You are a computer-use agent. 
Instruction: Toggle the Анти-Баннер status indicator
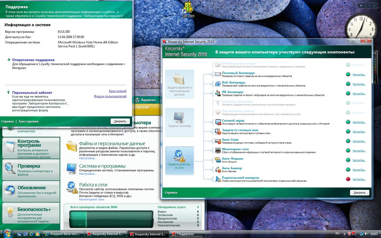(348, 170)
